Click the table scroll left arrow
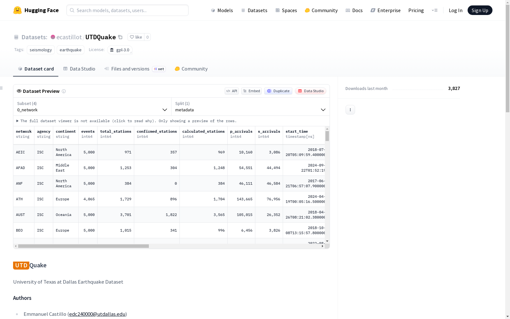510x319 pixels. point(16,246)
